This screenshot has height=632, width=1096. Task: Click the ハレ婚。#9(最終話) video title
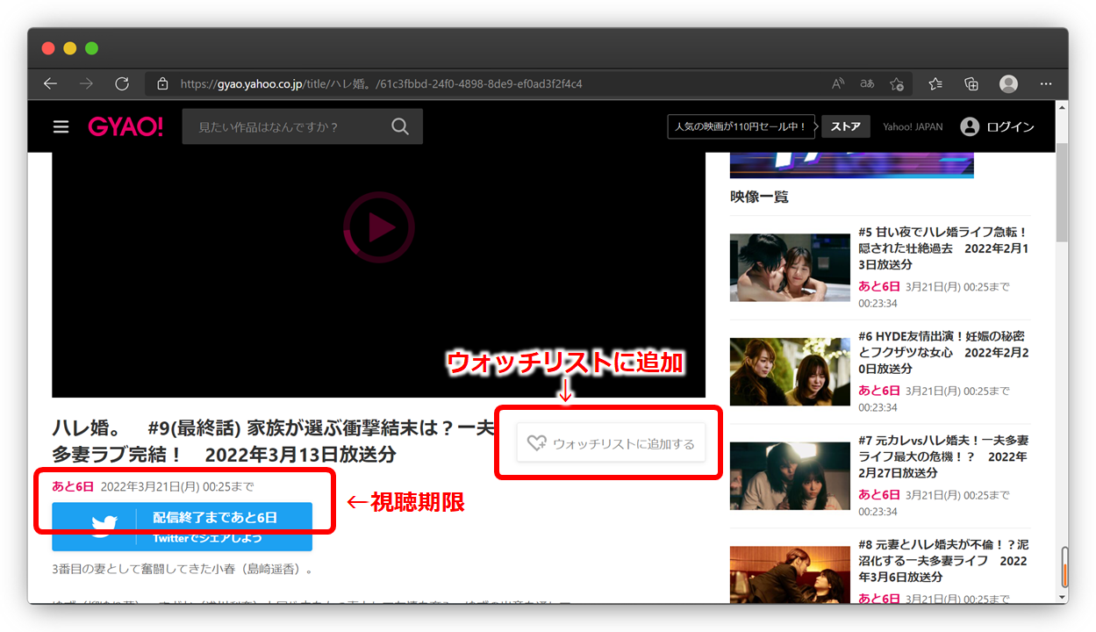[275, 442]
